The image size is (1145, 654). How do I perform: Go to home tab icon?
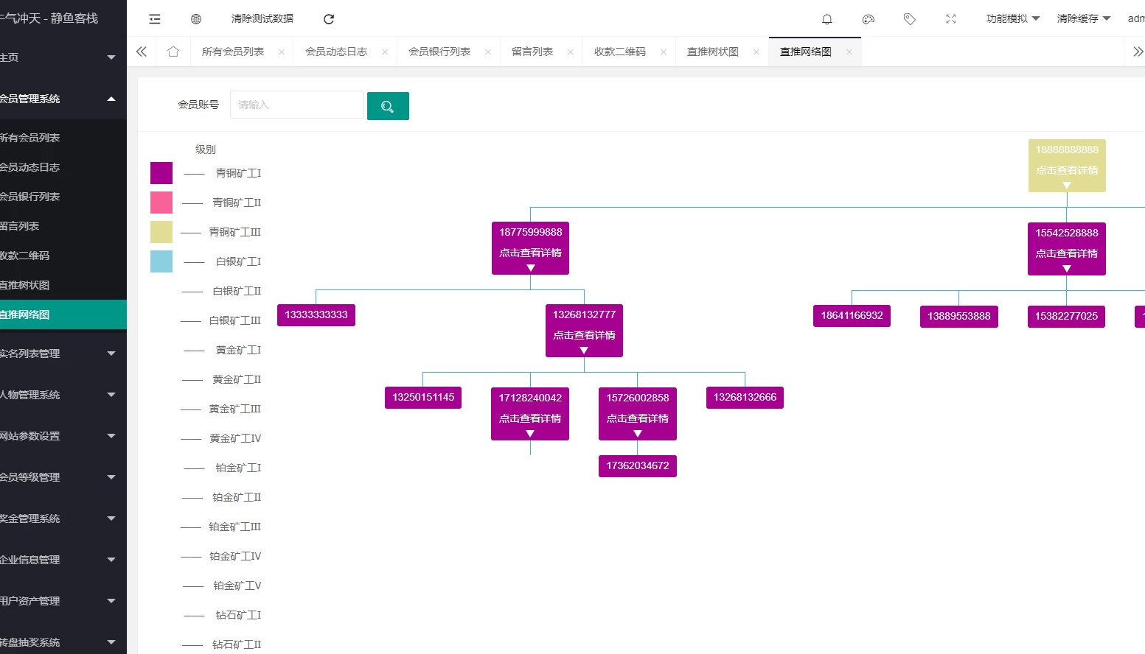pyautogui.click(x=173, y=52)
